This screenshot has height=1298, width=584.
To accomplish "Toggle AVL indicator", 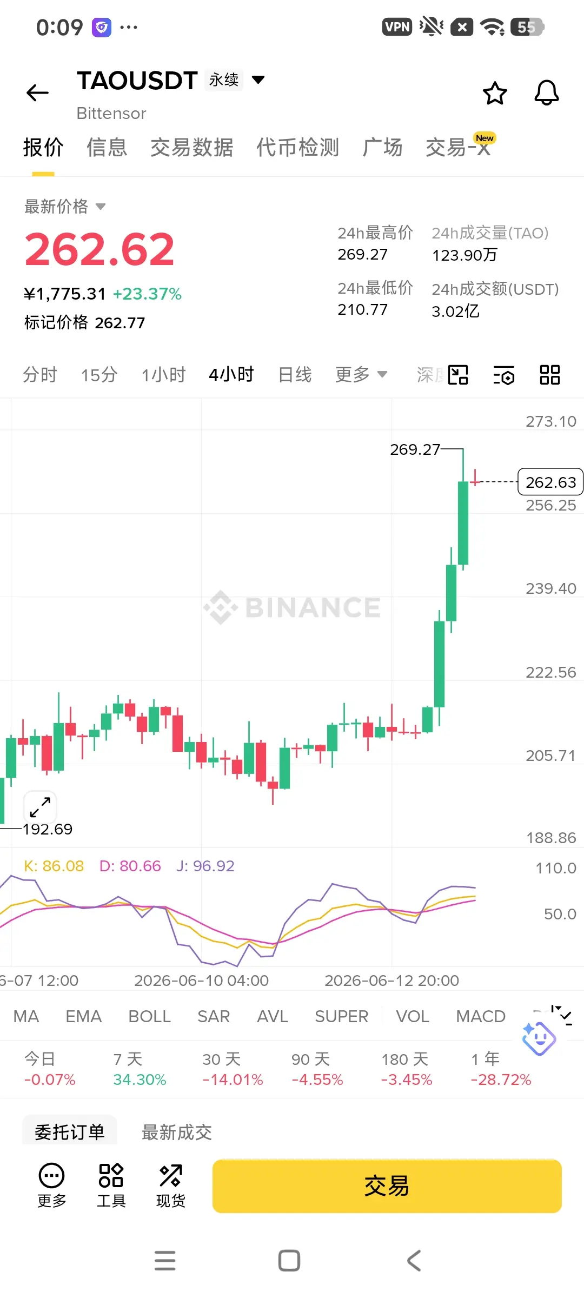I will point(273,1016).
